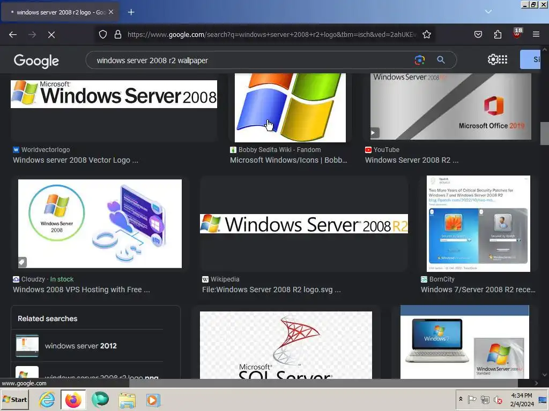Open a new browser tab
Screen dimensions: 549x411
pos(131,12)
